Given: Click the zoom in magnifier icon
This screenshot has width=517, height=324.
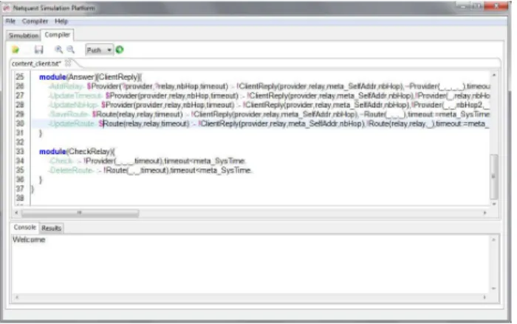Looking at the screenshot, I should [58, 50].
